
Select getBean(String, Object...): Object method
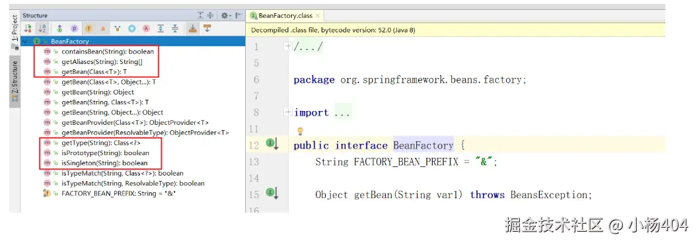point(112,112)
